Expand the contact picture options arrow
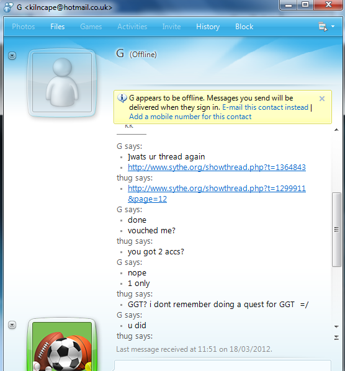This screenshot has height=371, width=345. (x=12, y=56)
